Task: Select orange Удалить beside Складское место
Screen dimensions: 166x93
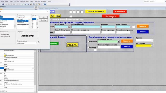Action: coord(127,41)
